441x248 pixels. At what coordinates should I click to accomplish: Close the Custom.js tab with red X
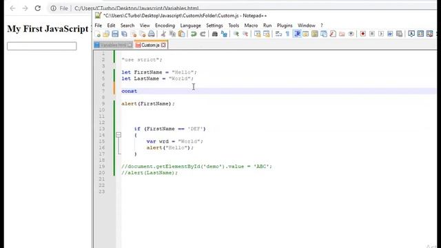[x=163, y=45]
